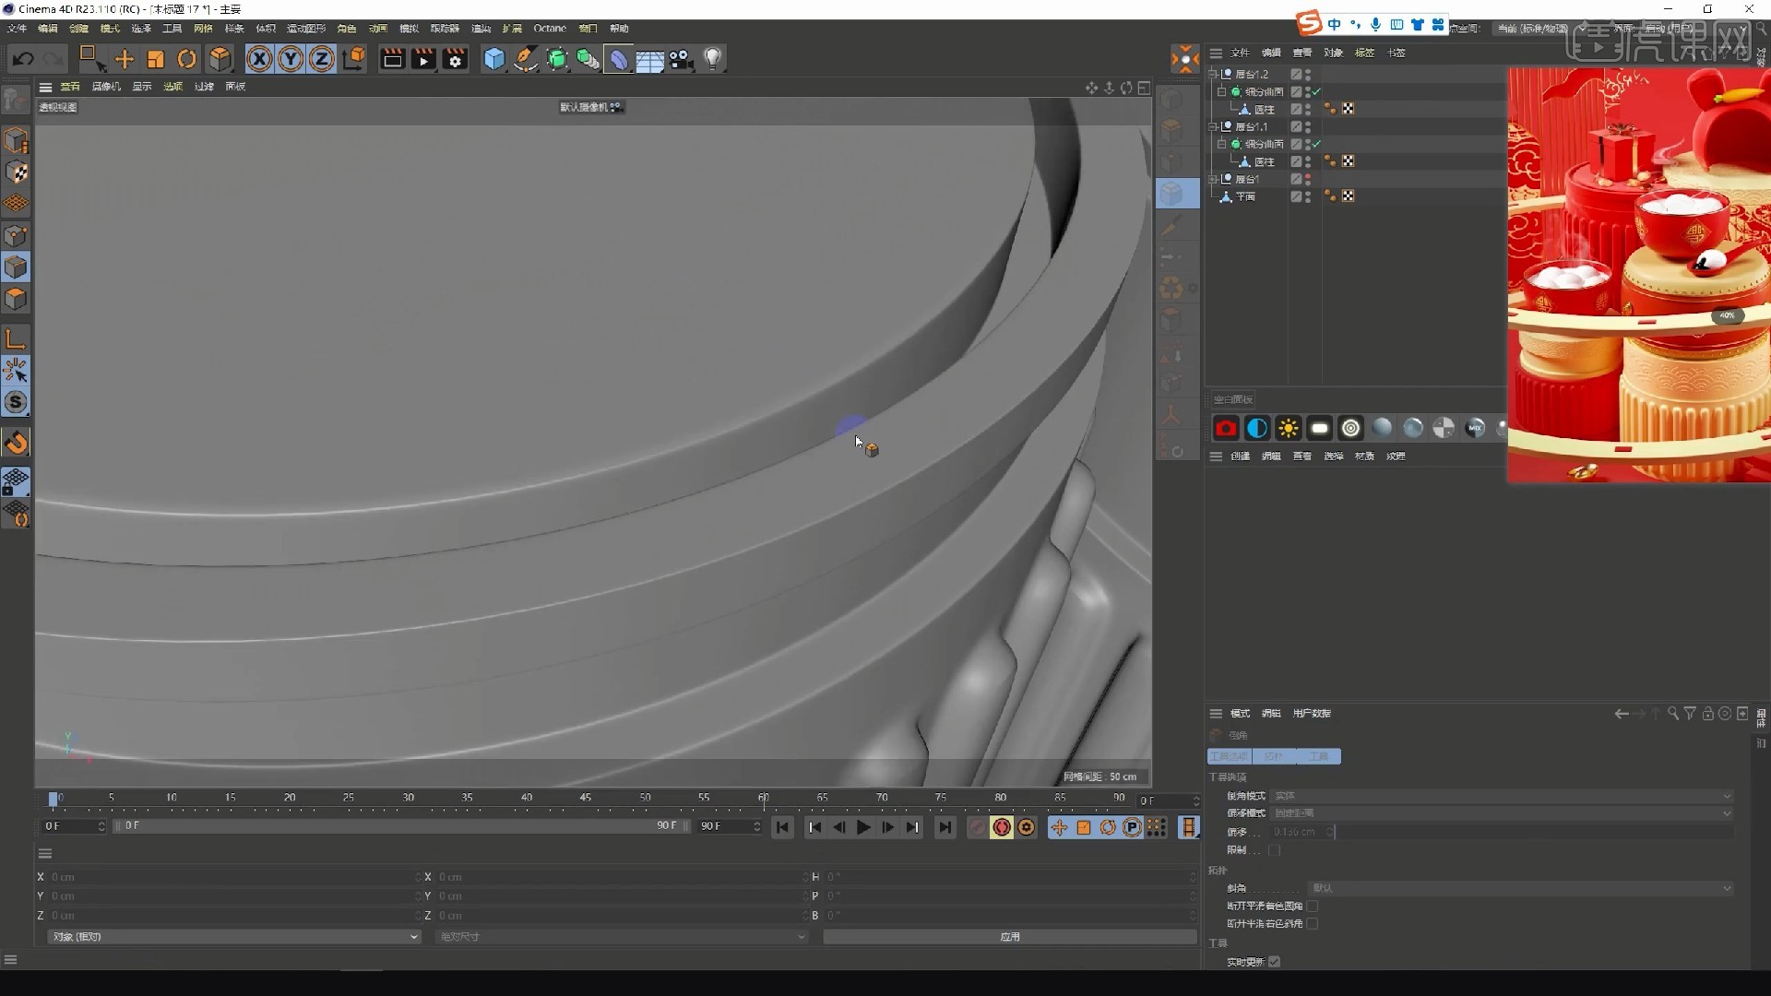
Task: Activate the Move tool
Action: [x=125, y=59]
